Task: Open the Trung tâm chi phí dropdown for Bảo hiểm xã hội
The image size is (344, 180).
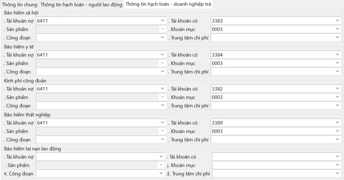Action: click(x=338, y=37)
